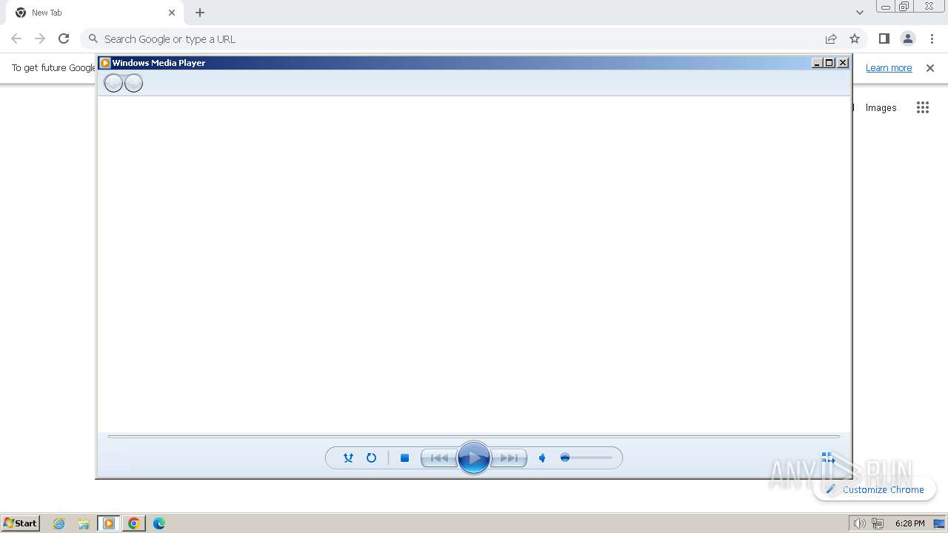Image resolution: width=948 pixels, height=533 pixels.
Task: Open a new Chrome tab with plus
Action: pos(200,13)
